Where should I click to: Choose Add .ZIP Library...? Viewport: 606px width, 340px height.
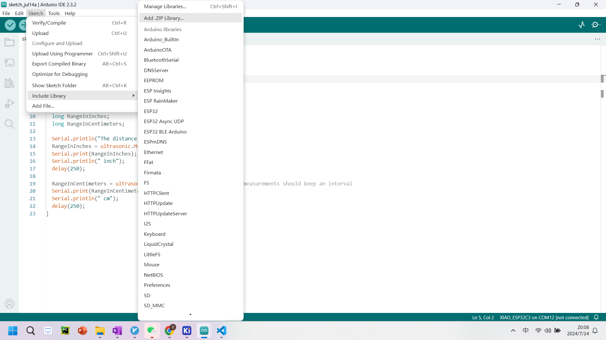[x=191, y=18]
